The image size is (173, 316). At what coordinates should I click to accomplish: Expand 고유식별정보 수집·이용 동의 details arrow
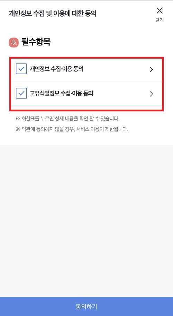[x=152, y=94]
